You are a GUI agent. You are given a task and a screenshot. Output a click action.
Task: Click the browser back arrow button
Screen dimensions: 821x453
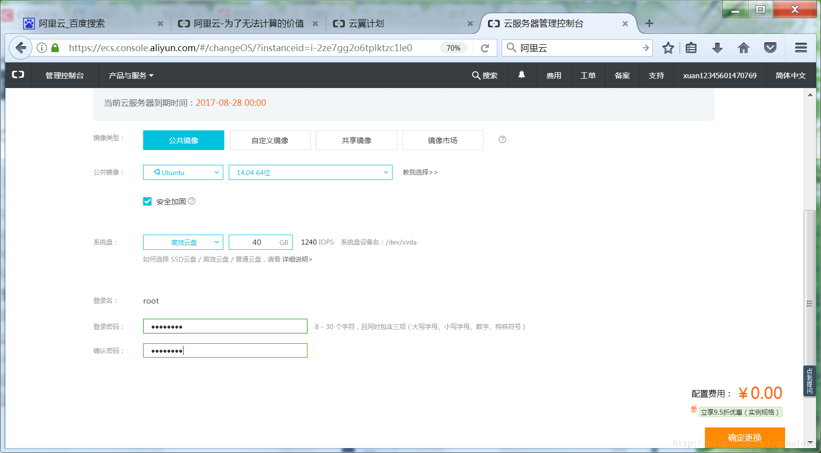21,48
